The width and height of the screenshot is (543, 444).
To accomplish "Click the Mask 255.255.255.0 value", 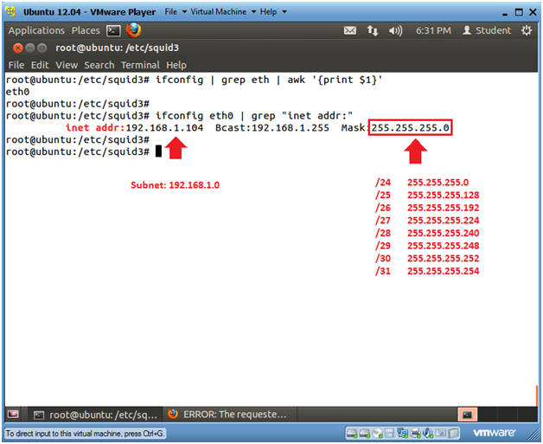I will pos(411,127).
